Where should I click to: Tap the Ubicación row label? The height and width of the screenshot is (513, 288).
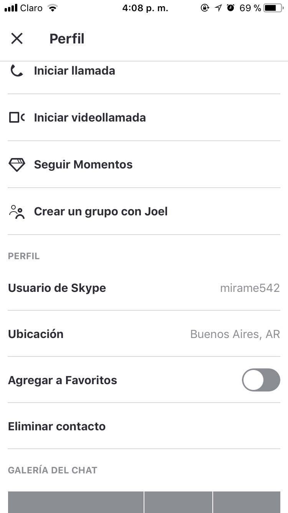[x=36, y=334]
